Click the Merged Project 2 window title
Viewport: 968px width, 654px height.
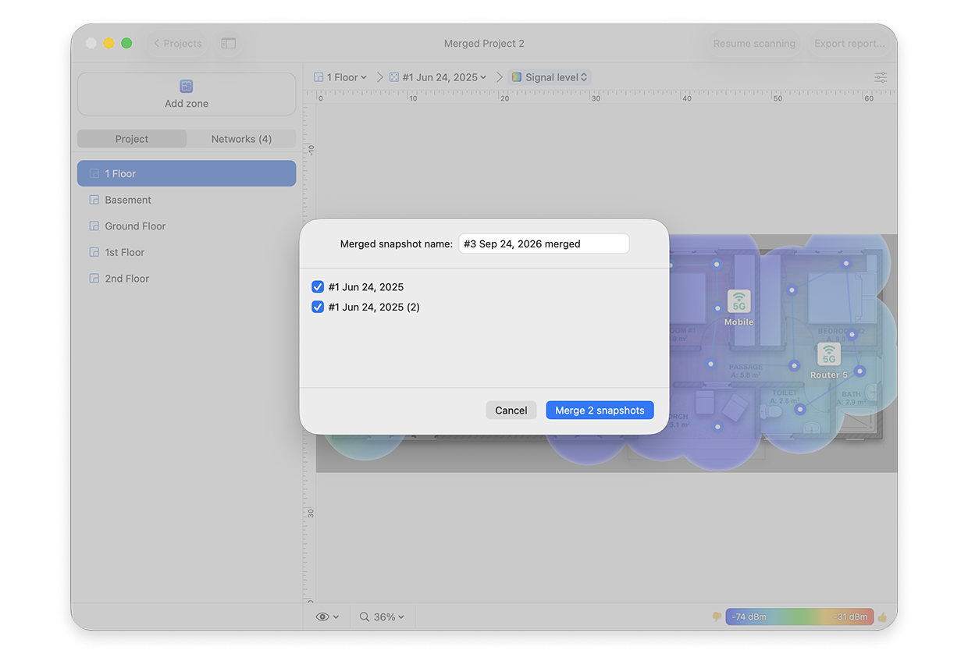tap(484, 44)
